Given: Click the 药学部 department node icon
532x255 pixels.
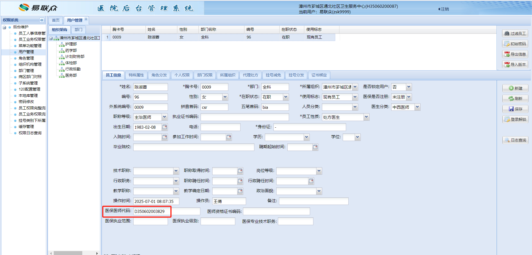Looking at the screenshot, I should (62, 51).
